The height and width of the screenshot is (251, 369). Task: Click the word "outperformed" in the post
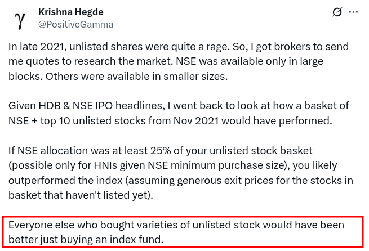point(42,181)
